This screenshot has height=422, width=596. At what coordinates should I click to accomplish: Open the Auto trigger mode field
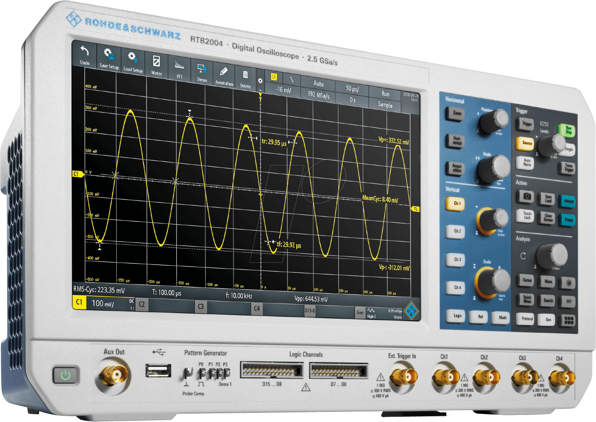point(318,84)
